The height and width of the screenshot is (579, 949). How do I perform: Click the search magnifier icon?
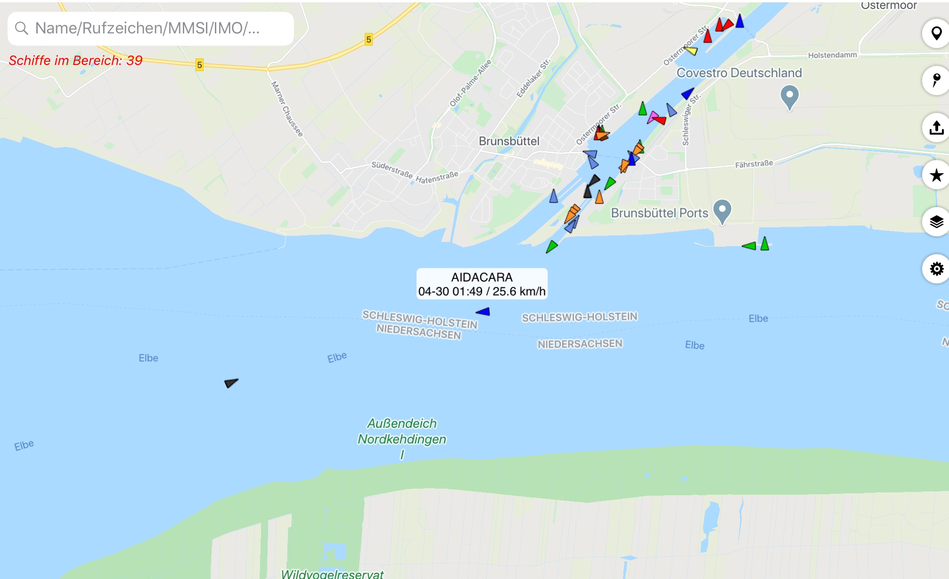pos(21,28)
